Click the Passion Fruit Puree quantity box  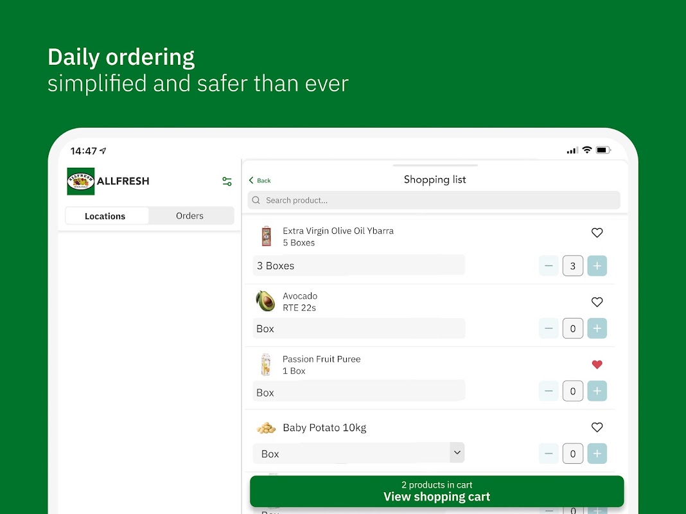pos(573,391)
